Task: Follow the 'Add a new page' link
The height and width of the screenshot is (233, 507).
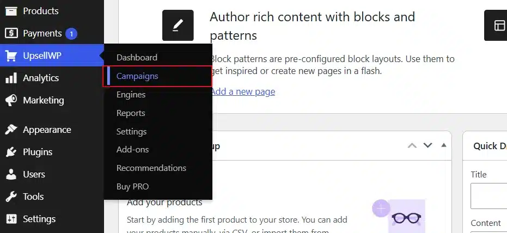Action: (243, 92)
